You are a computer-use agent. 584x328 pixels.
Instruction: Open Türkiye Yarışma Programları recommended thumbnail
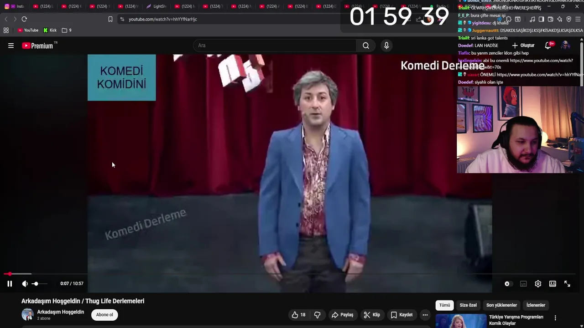point(461,321)
